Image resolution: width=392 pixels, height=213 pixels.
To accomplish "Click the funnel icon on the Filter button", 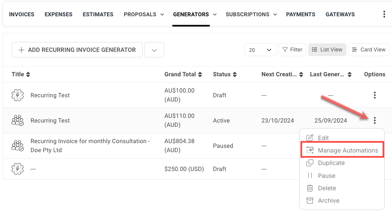I will [x=285, y=50].
